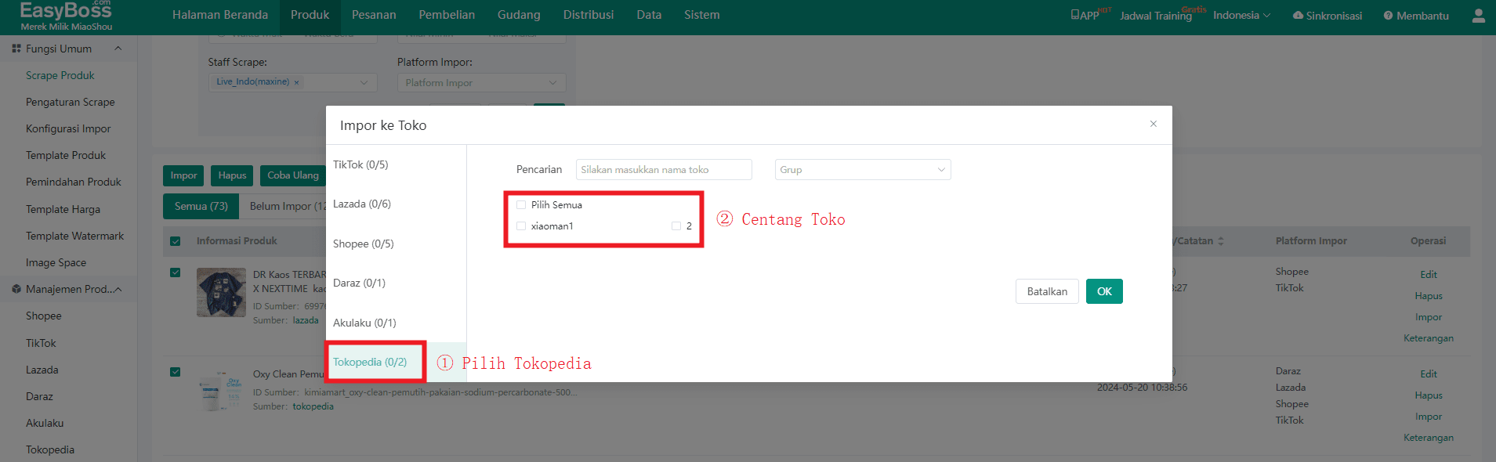Open the Distribusi menu
Screen dimensions: 1496x462
coord(589,15)
